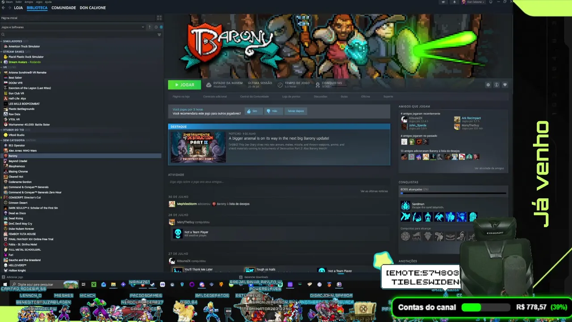Open the Don Calvone account dropdown
Viewport: 572px width, 322px height.
click(x=473, y=2)
